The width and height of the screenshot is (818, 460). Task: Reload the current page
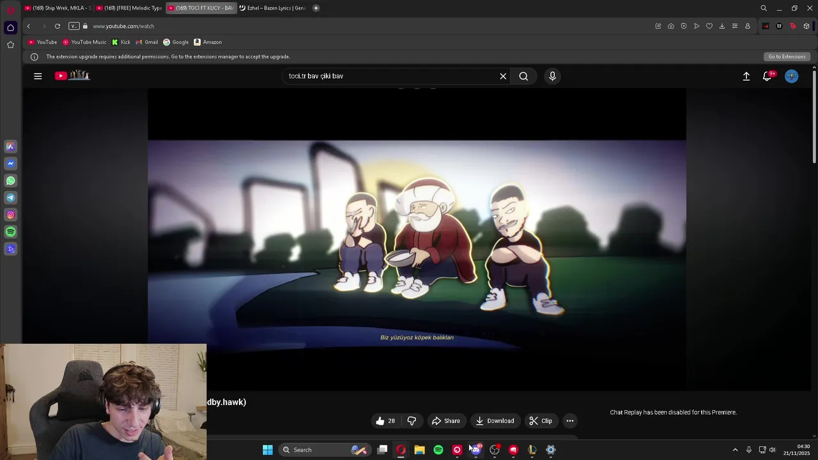pos(58,26)
